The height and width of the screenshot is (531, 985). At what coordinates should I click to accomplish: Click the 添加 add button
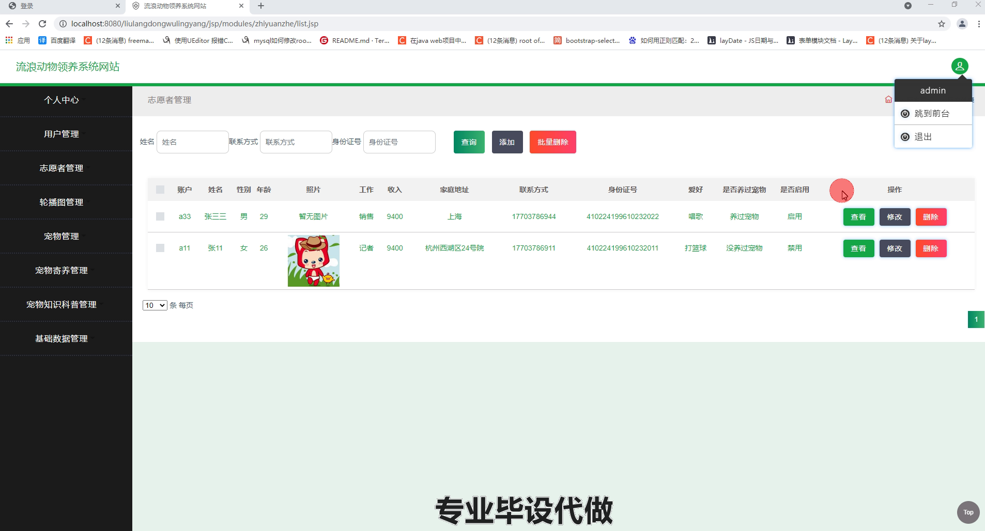pyautogui.click(x=507, y=142)
